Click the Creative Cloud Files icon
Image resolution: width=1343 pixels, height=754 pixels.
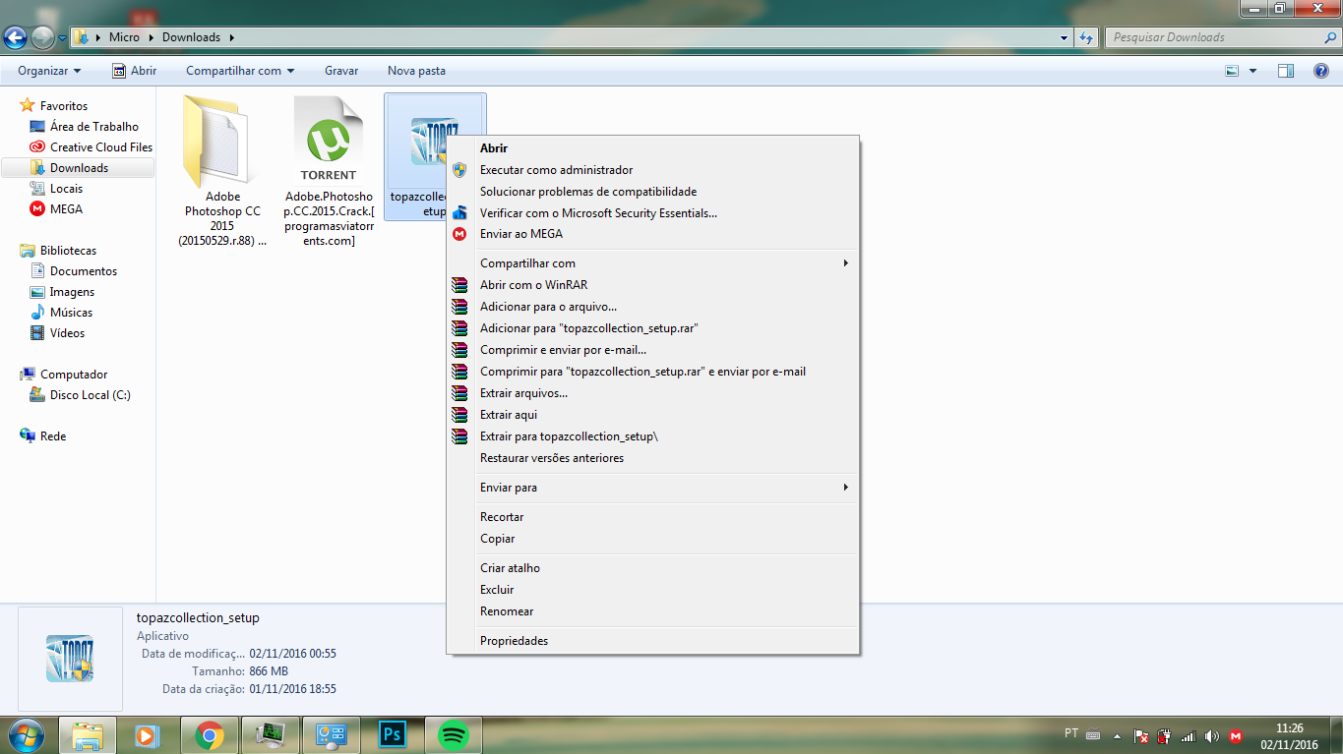pos(37,146)
